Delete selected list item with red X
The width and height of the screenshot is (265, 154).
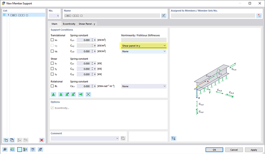click(42, 140)
